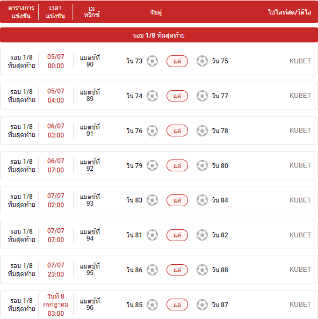Click the soccer ball icon next to วิน 74
318x319 pixels.
click(153, 96)
